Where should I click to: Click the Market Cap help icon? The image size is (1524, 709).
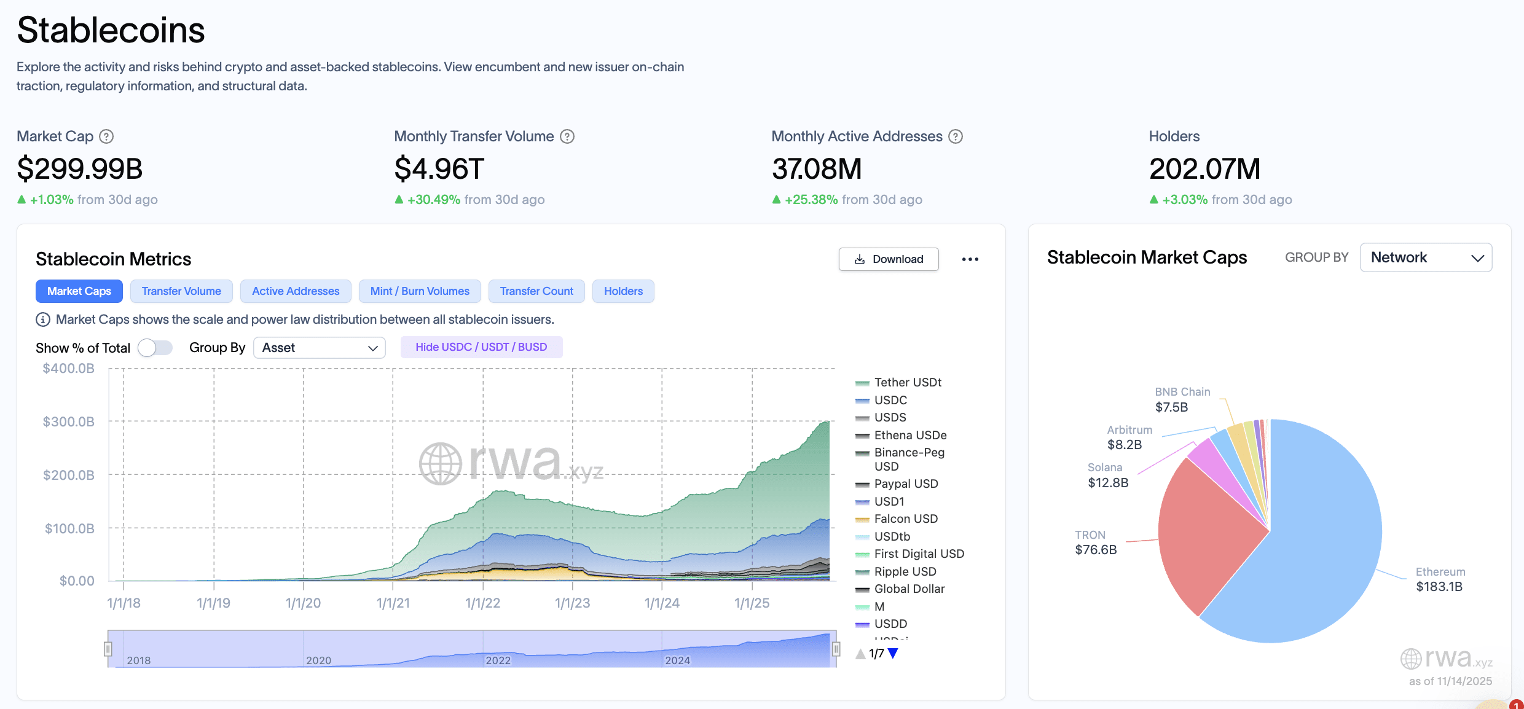(x=106, y=136)
